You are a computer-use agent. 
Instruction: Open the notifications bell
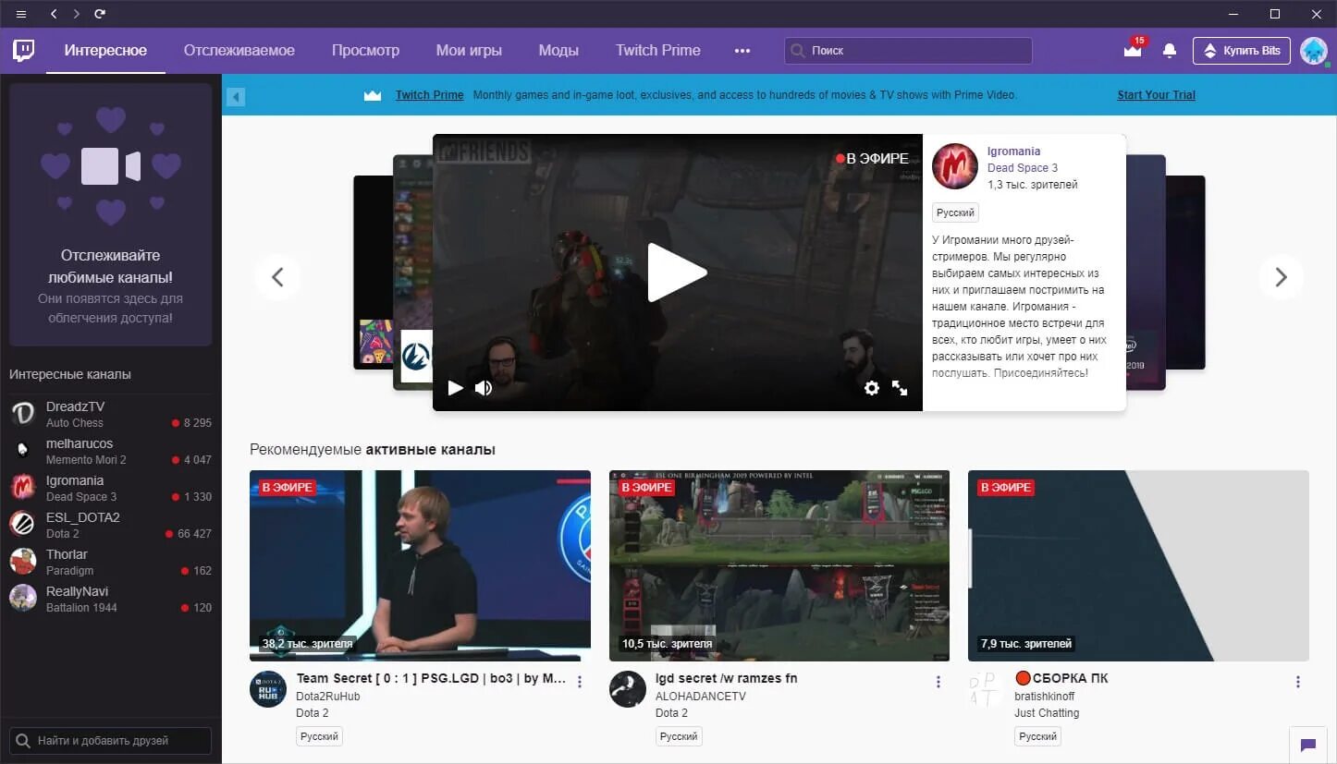pyautogui.click(x=1170, y=51)
